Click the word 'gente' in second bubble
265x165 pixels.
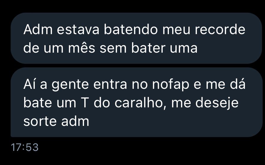[x=70, y=85]
